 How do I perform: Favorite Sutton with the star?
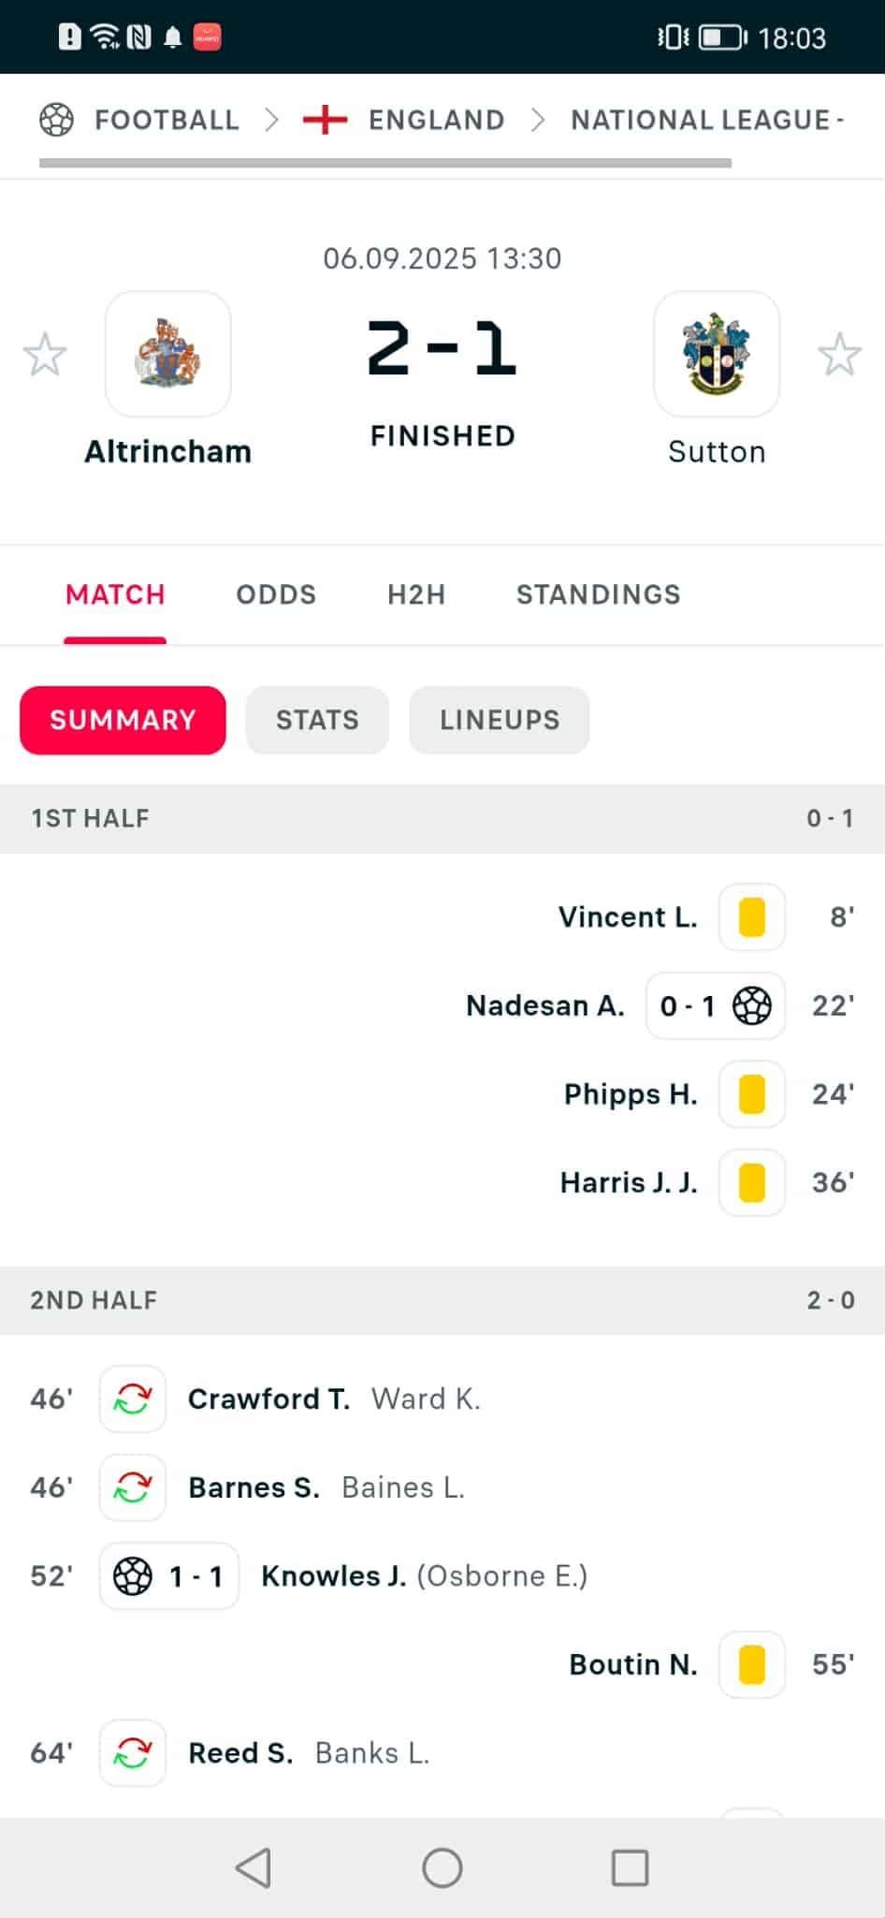pyautogui.click(x=839, y=355)
